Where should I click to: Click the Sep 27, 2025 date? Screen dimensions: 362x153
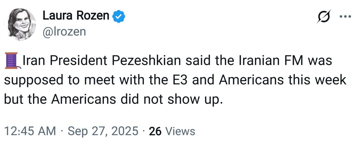[103, 131]
